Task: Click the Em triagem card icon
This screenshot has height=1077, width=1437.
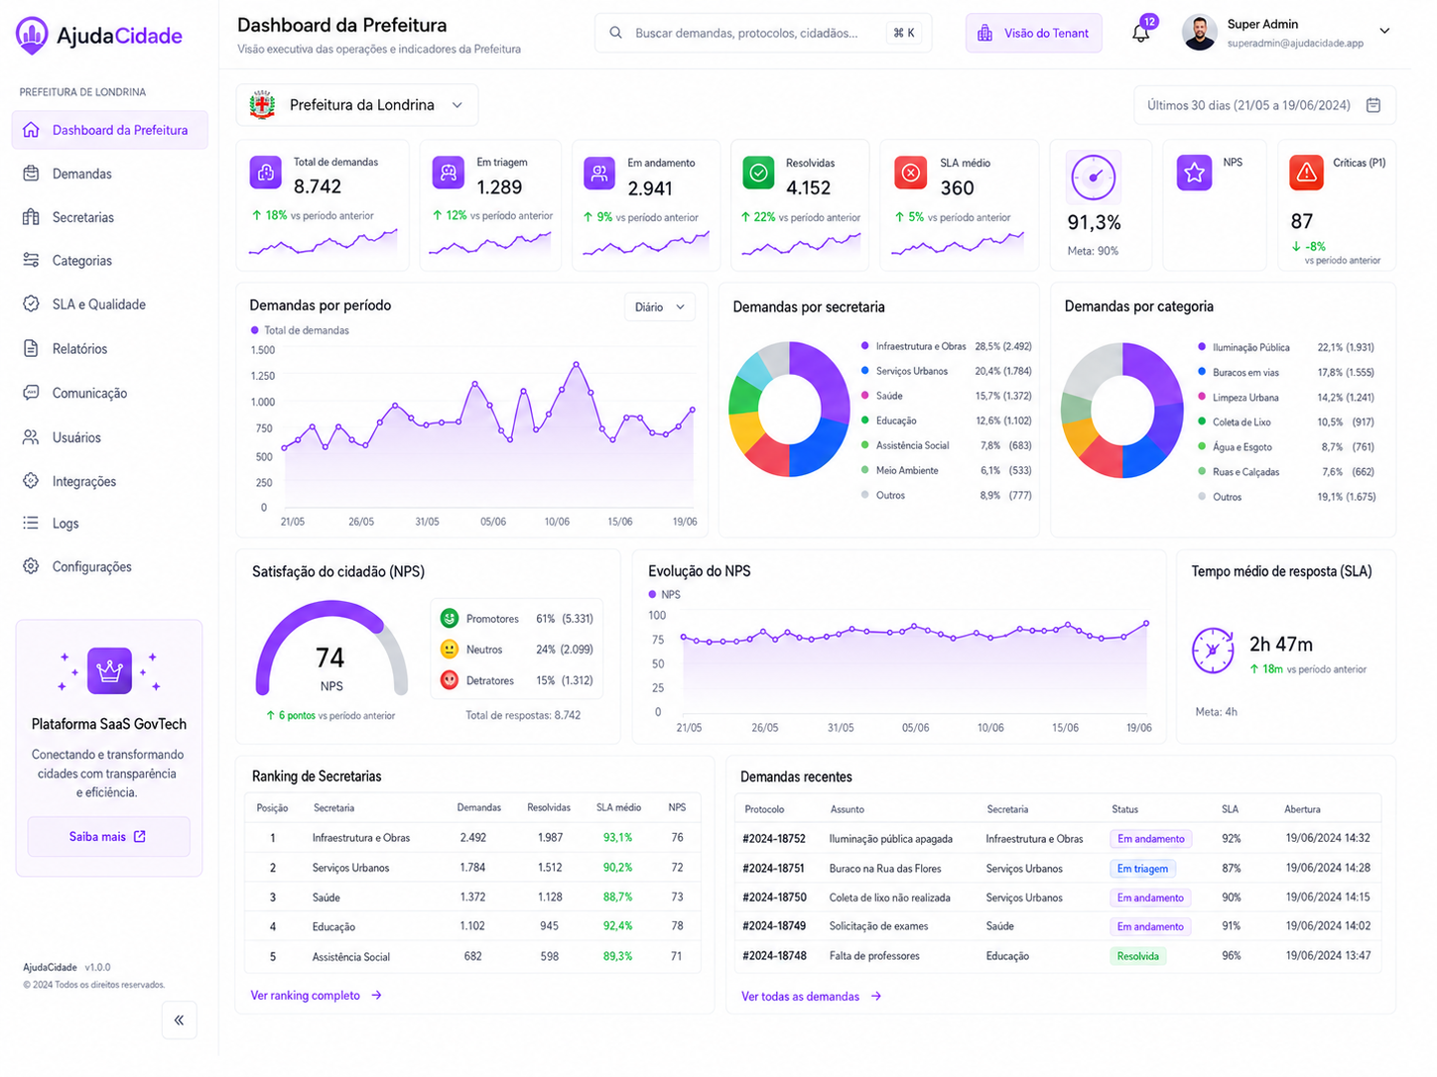Action: point(449,173)
